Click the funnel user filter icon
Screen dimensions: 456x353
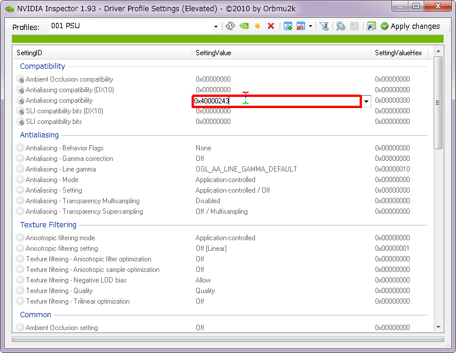coord(324,26)
